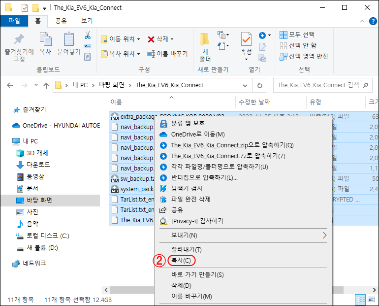Click 모두 선택 in the ribbon
Viewport: 379px width, 306px height.
pyautogui.click(x=297, y=34)
